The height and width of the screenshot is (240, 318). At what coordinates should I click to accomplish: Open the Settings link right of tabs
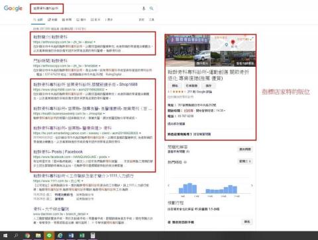(x=141, y=20)
